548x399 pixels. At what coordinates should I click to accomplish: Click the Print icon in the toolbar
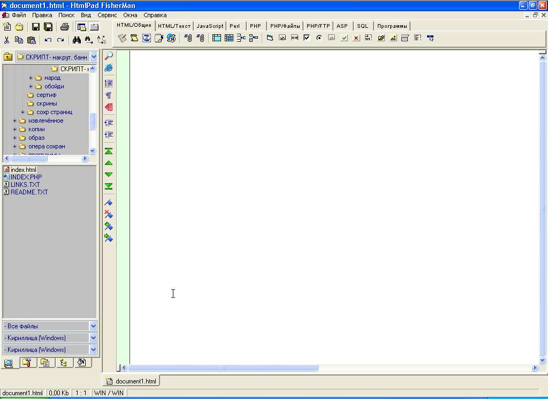coord(64,27)
